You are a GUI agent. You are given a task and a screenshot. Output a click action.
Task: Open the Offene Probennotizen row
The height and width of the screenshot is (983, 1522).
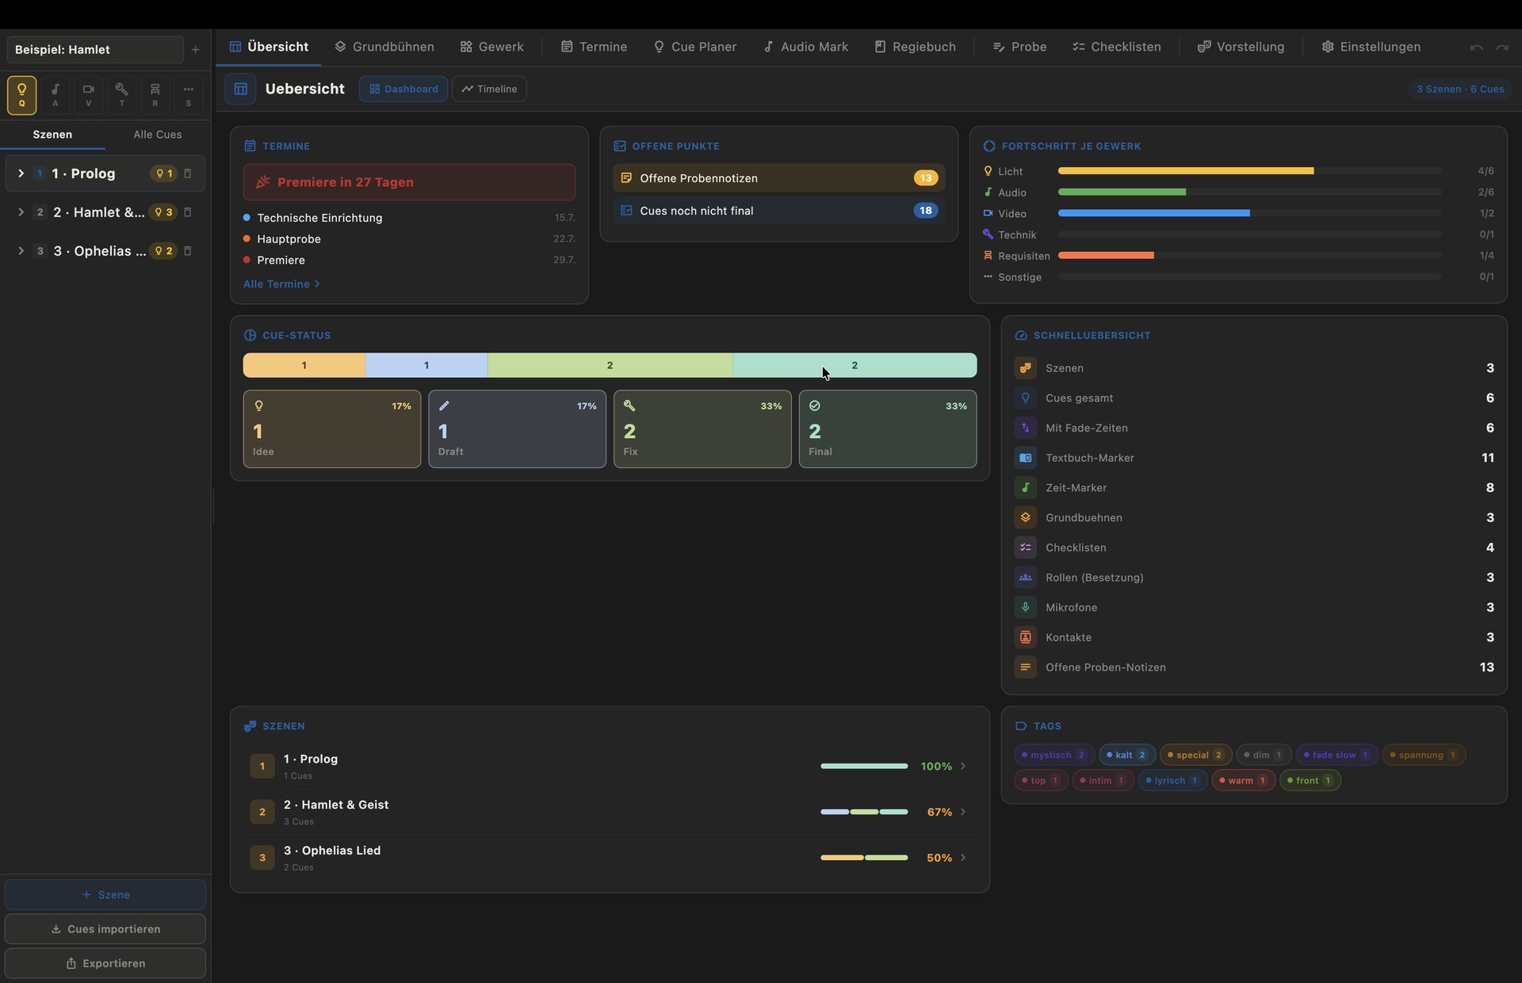tap(778, 178)
